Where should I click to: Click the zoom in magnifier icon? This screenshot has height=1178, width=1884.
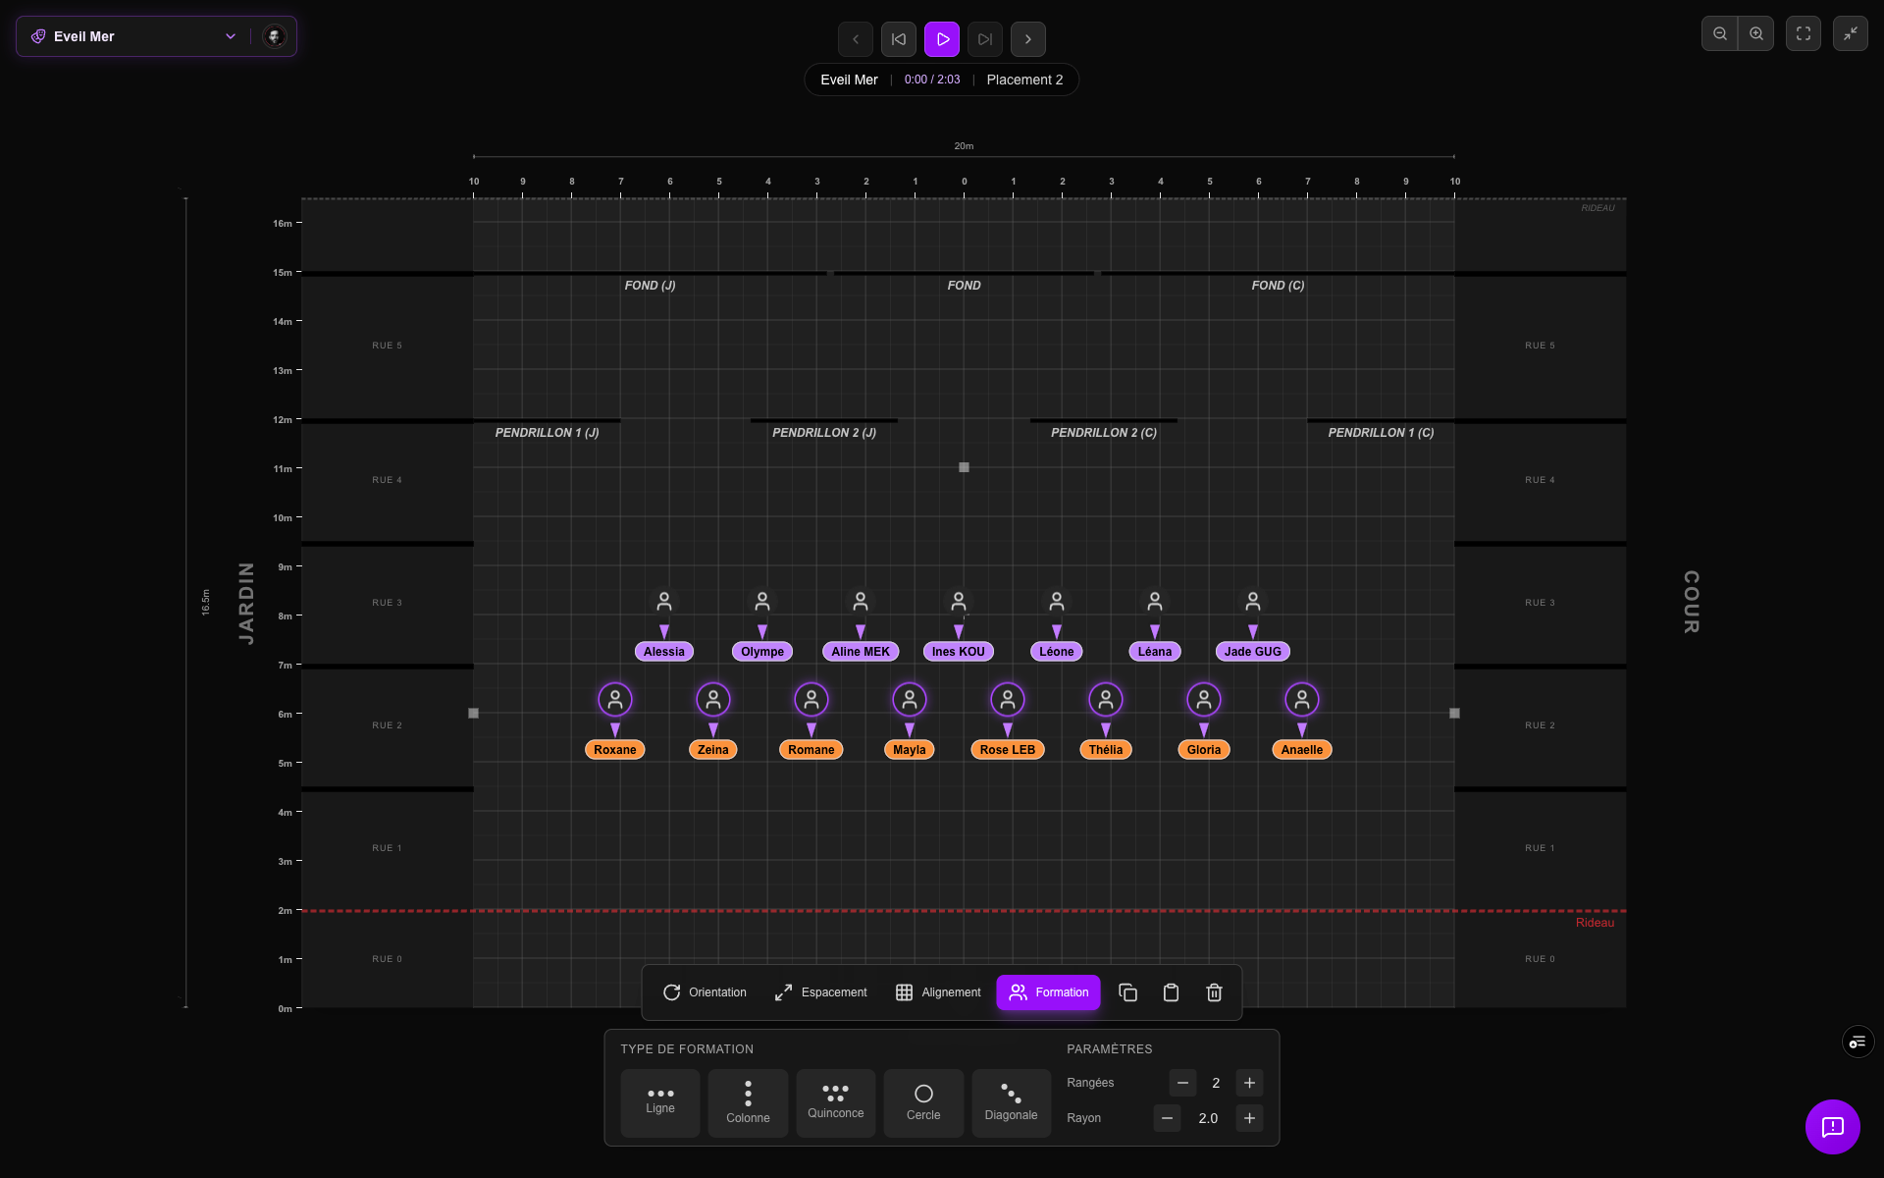pyautogui.click(x=1755, y=33)
